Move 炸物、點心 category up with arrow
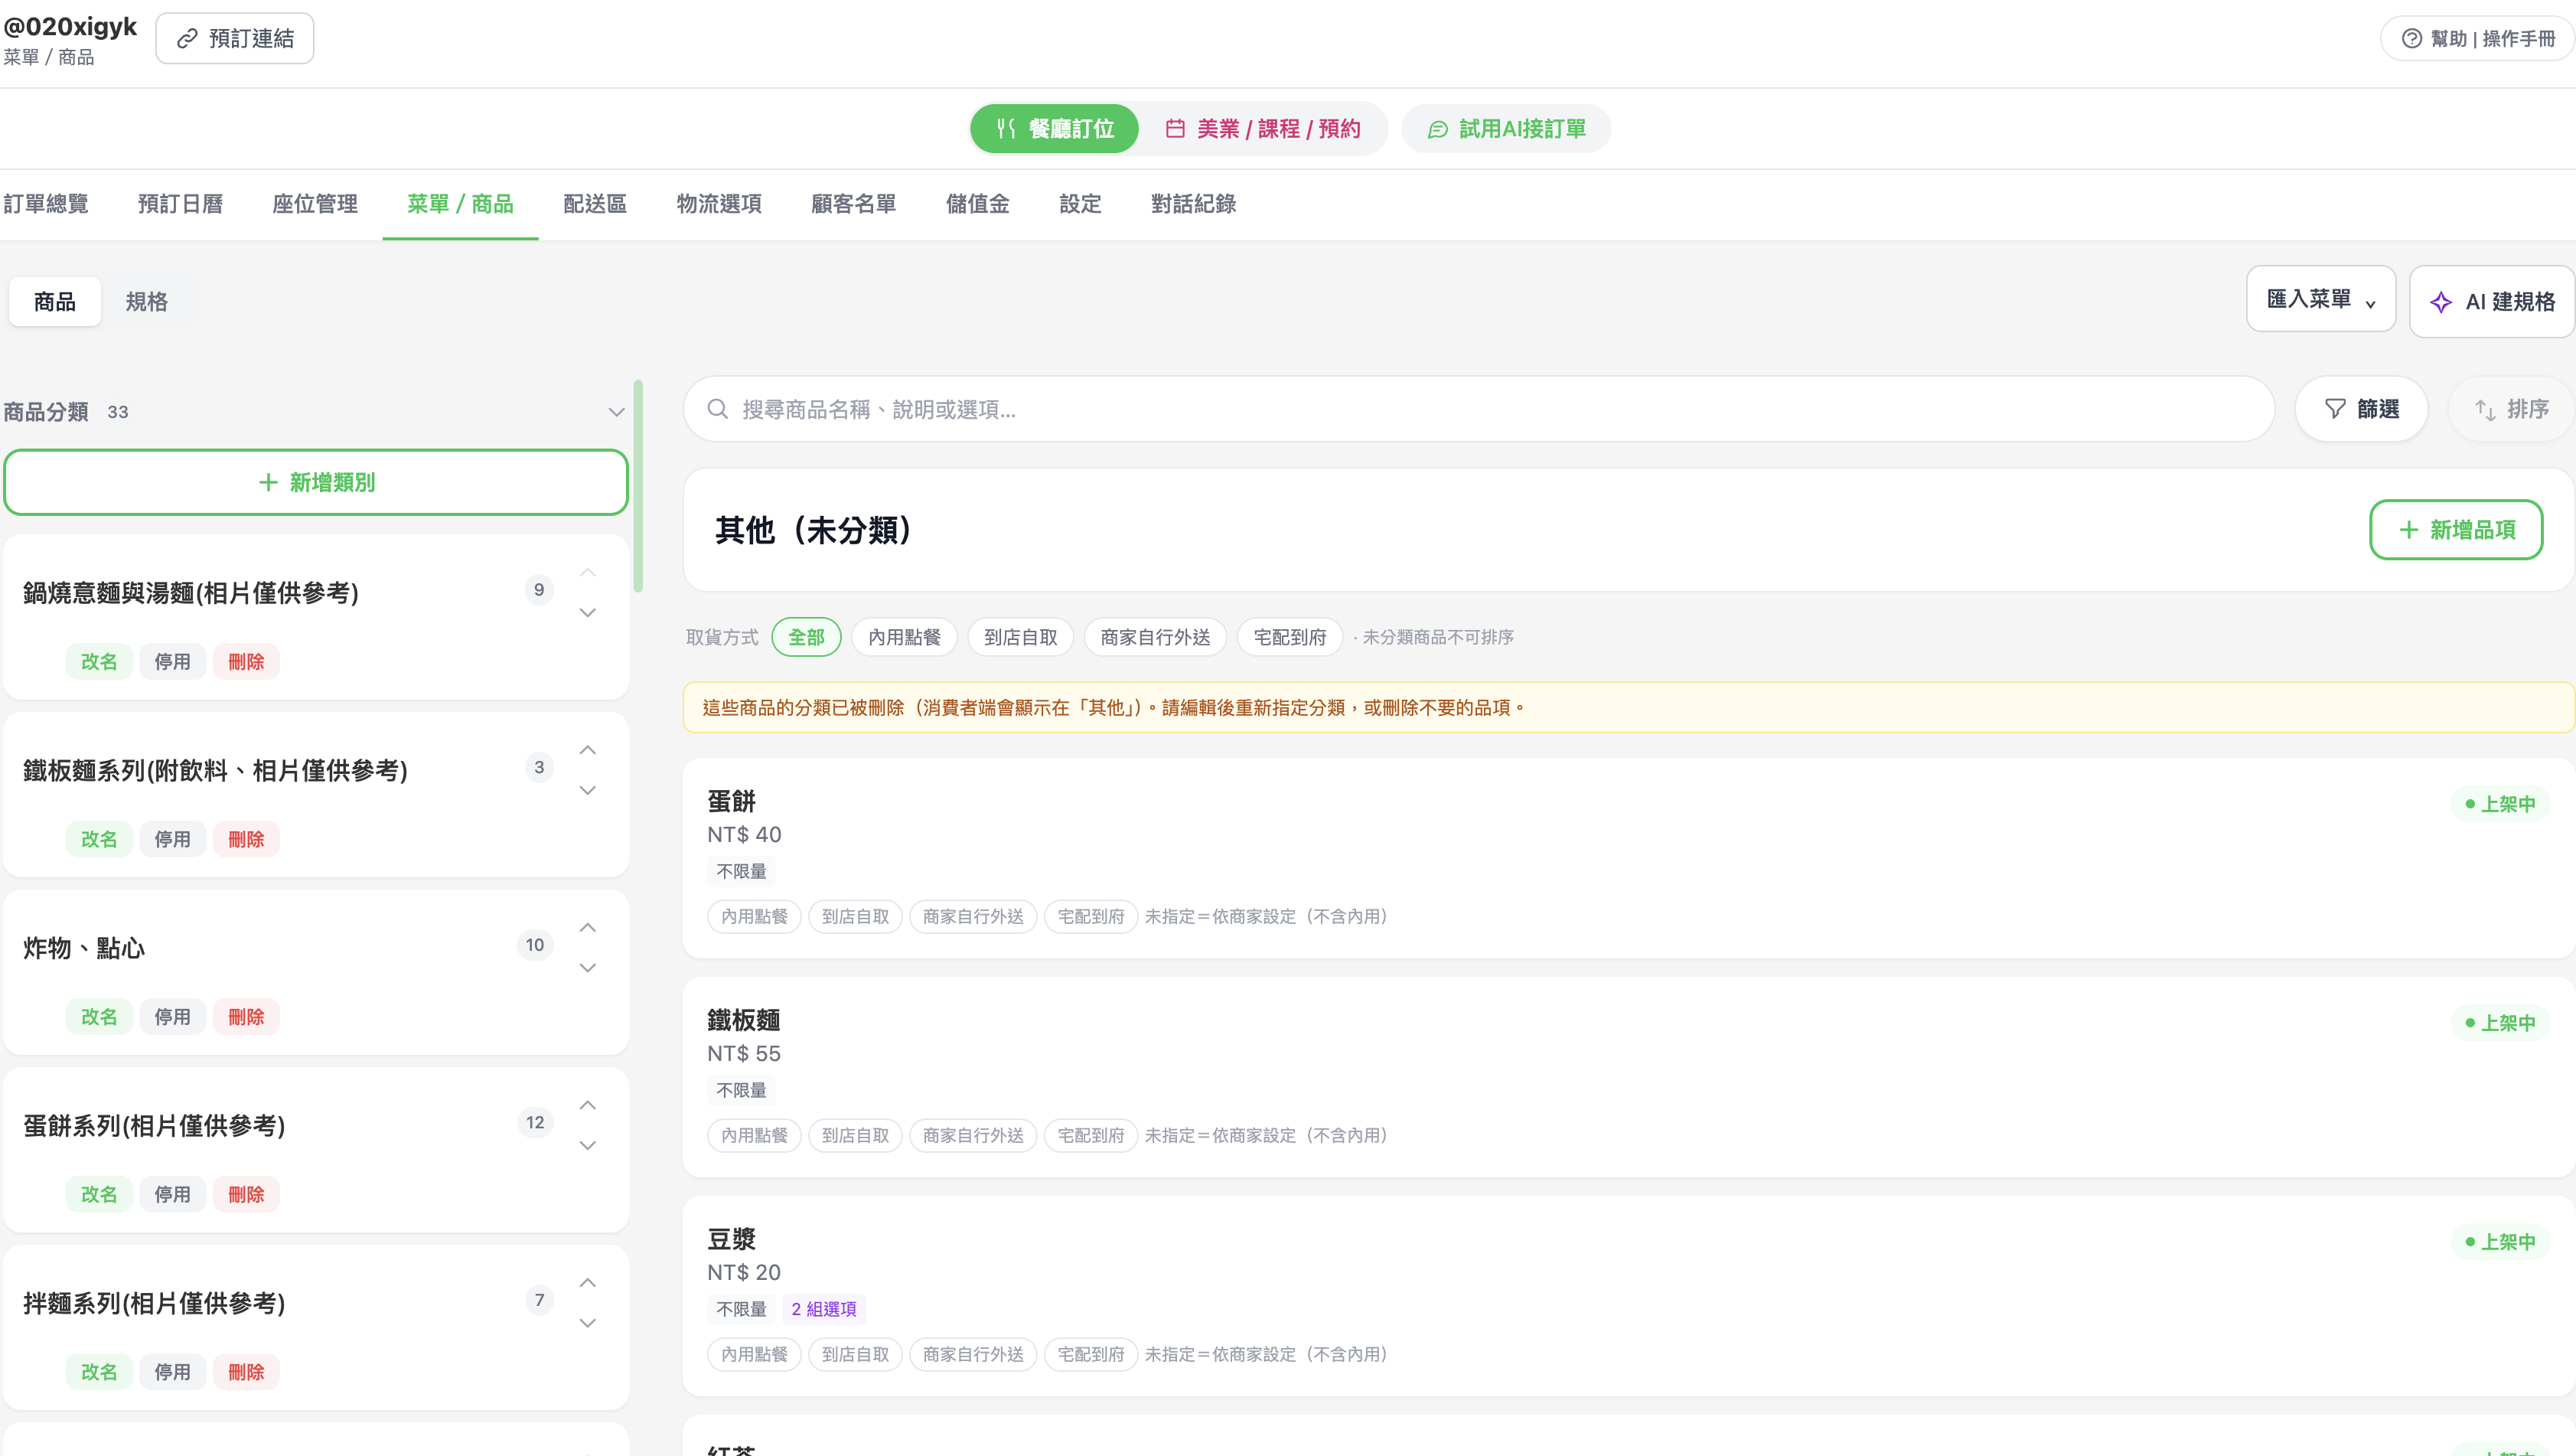 pyautogui.click(x=588, y=928)
